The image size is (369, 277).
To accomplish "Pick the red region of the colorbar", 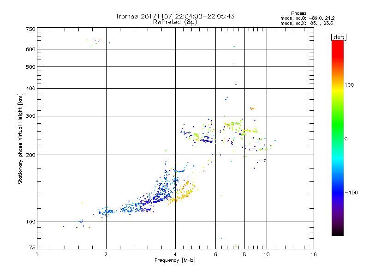I will point(338,49).
